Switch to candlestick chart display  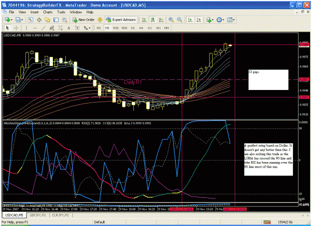coord(153,19)
